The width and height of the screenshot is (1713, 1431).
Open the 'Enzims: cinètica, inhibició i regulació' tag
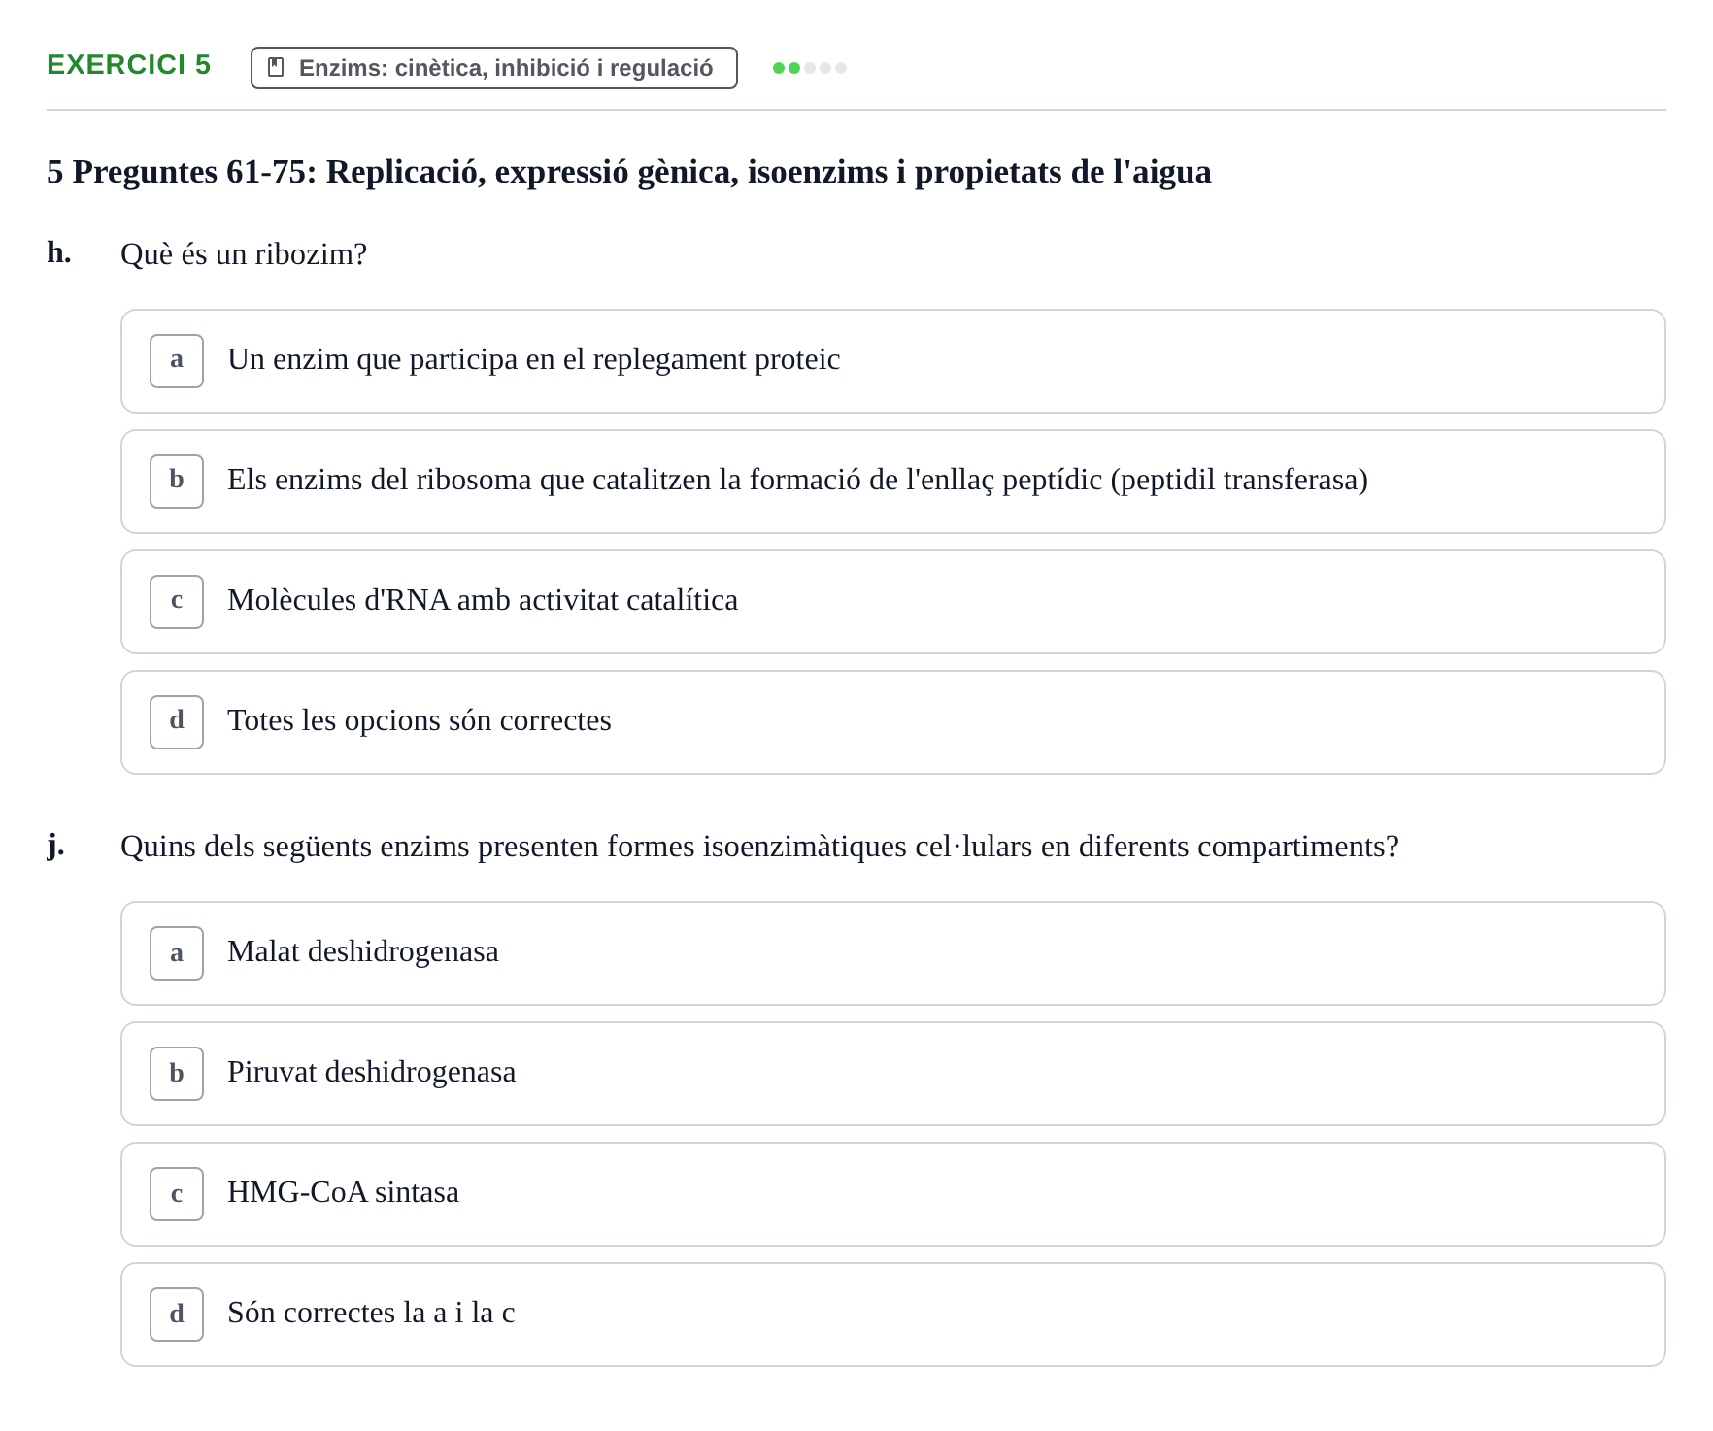click(493, 68)
